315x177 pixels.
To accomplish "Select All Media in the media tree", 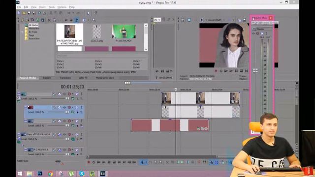I will tap(33, 25).
